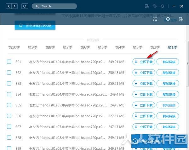Copy link 复制链接 for SE7
Image resolution: width=189 pixels, height=150 pixels.
(x=168, y=127)
